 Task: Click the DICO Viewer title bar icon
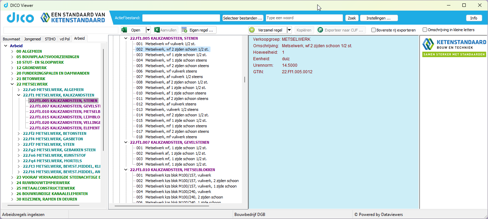click(5, 5)
